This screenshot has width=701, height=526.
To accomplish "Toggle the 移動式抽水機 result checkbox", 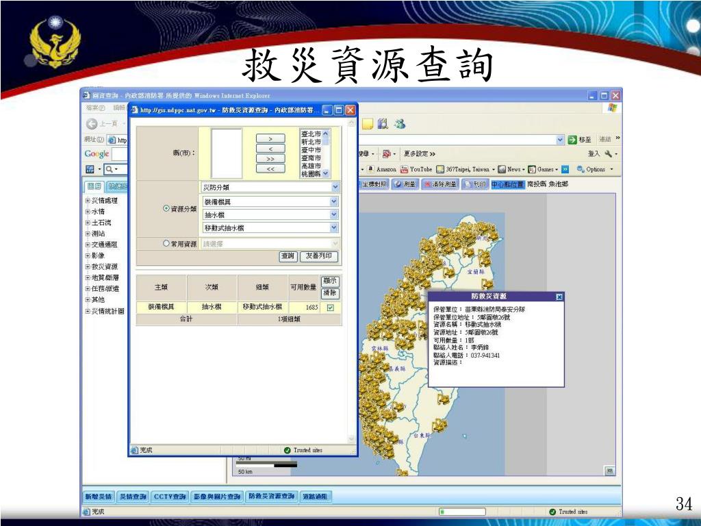I will (x=331, y=308).
